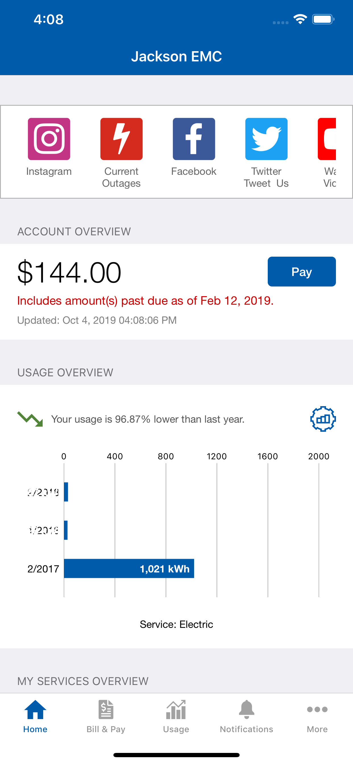
Task: Tap the usage lower than last year text
Action: [x=148, y=419]
